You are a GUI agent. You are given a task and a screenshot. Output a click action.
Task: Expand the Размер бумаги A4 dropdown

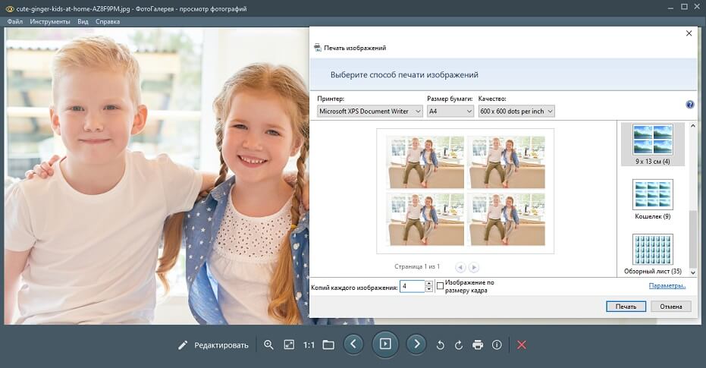point(450,112)
